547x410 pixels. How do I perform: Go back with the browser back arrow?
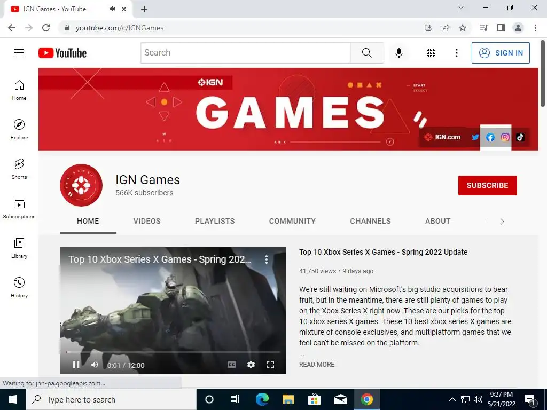[12, 28]
